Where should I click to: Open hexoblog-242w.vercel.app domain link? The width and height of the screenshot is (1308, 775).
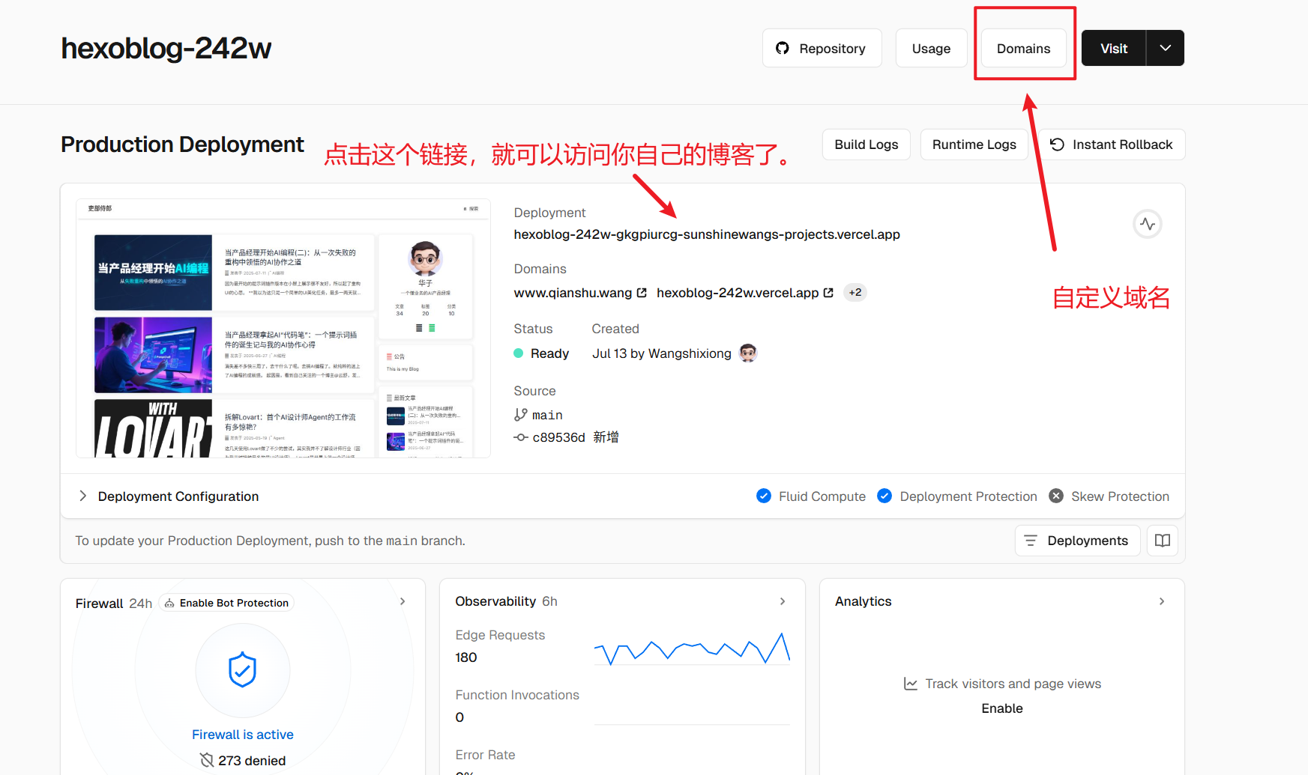(738, 293)
